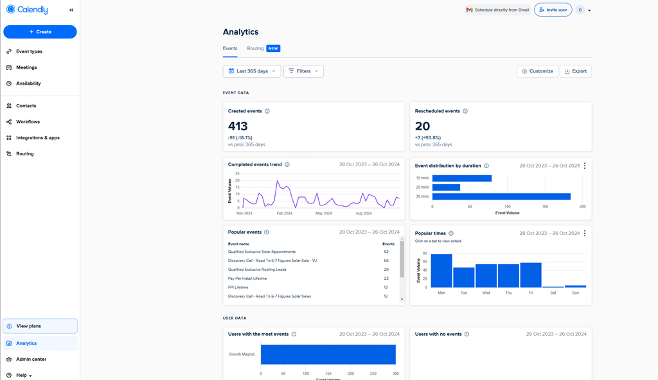Viewport: 658px width, 380px height.
Task: Click info icon next to Completed events trend
Action: click(287, 165)
